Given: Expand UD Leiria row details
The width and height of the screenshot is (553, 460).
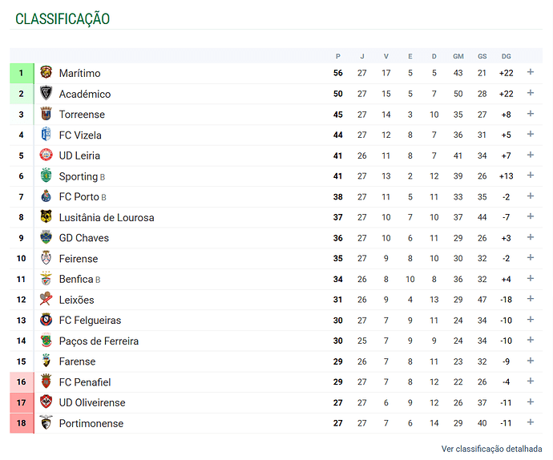Looking at the screenshot, I should (x=531, y=155).
